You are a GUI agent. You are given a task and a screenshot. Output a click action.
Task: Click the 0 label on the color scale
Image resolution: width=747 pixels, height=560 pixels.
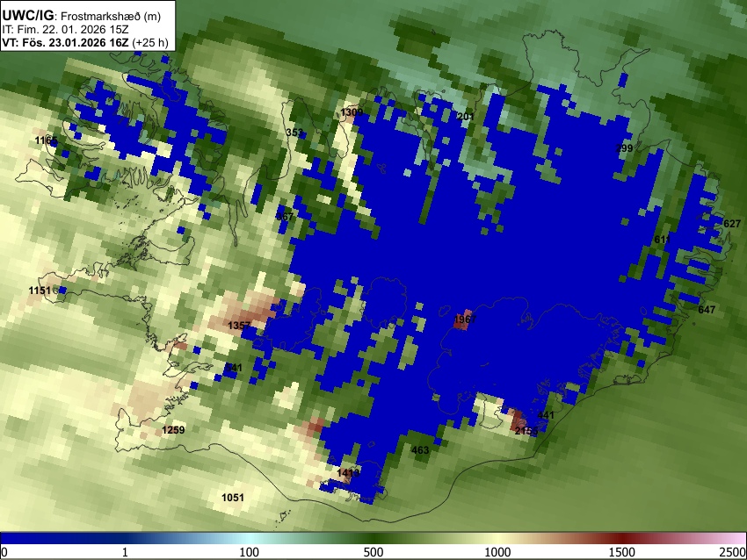(x=4, y=552)
